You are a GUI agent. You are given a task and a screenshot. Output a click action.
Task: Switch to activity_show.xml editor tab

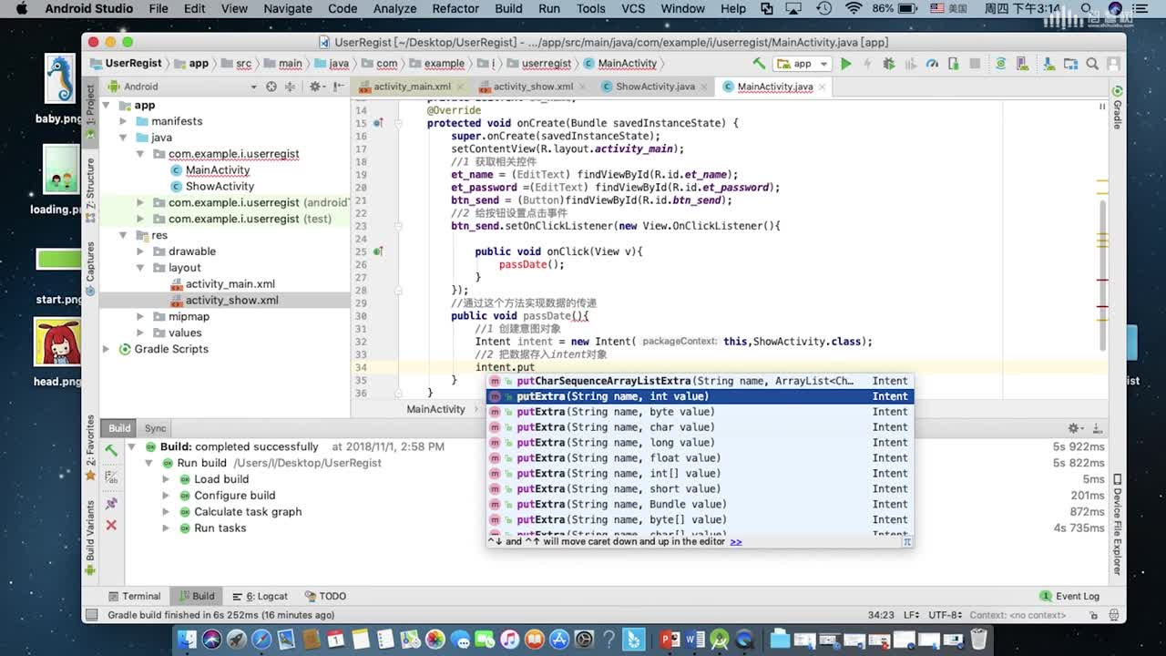[534, 87]
